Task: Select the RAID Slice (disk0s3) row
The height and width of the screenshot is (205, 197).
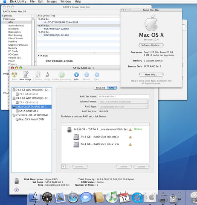Action: (105, 137)
